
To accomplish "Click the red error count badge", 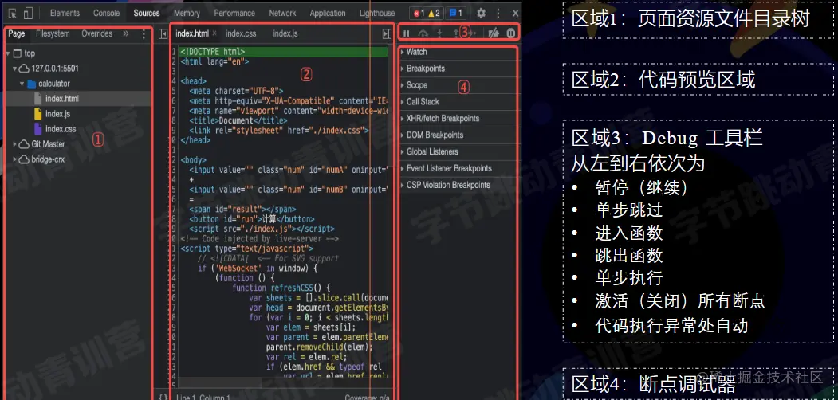I will 419,14.
